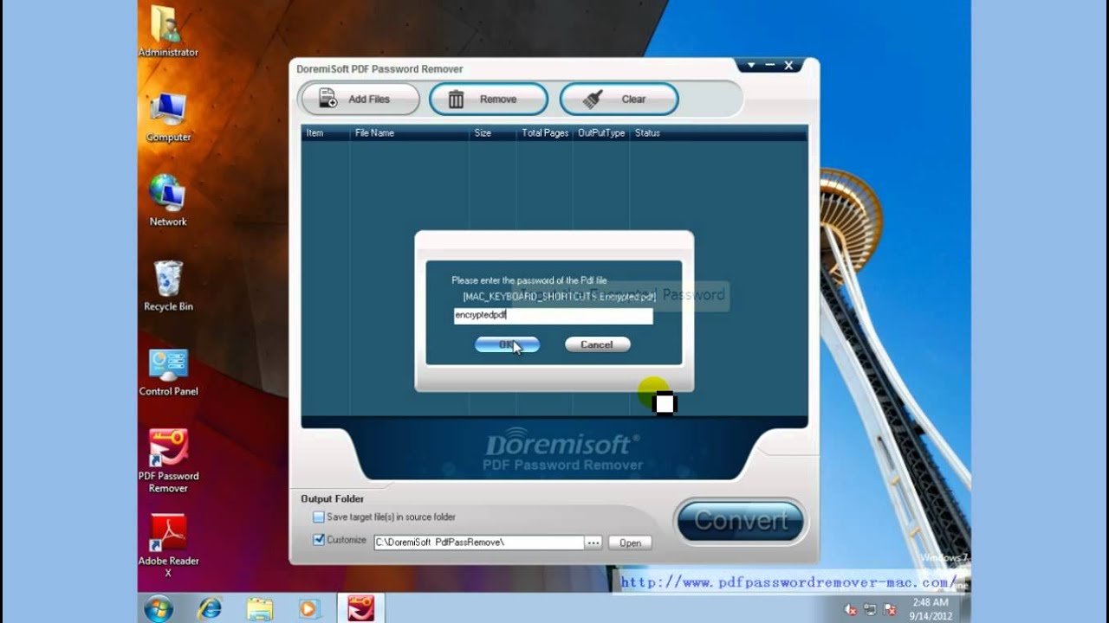The image size is (1109, 623).
Task: Open the Action Center flag tray icon
Action: (888, 609)
